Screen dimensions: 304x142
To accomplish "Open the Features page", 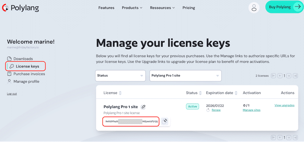I will click(x=106, y=8).
